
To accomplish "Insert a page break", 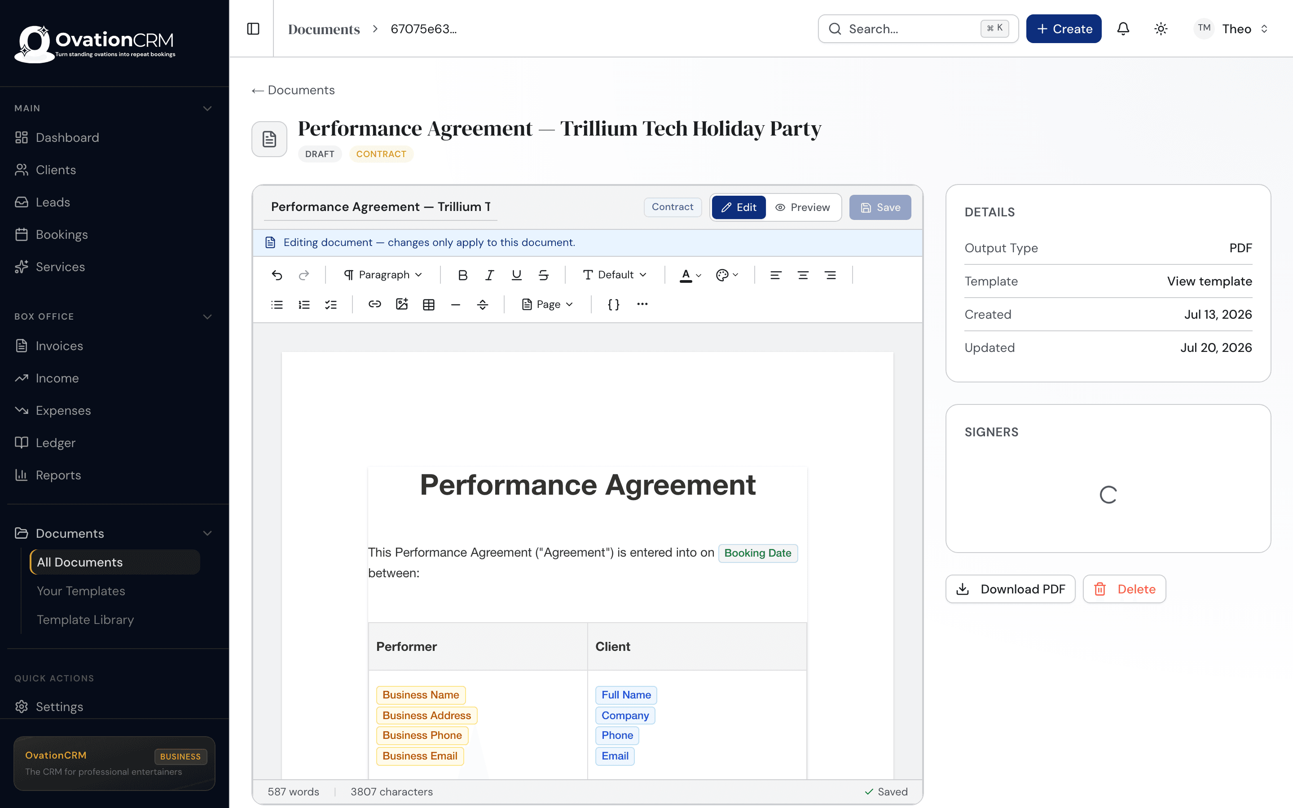I will (x=483, y=305).
